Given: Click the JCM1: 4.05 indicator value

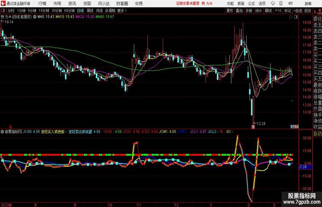Looking at the screenshot, I should click(x=167, y=132).
